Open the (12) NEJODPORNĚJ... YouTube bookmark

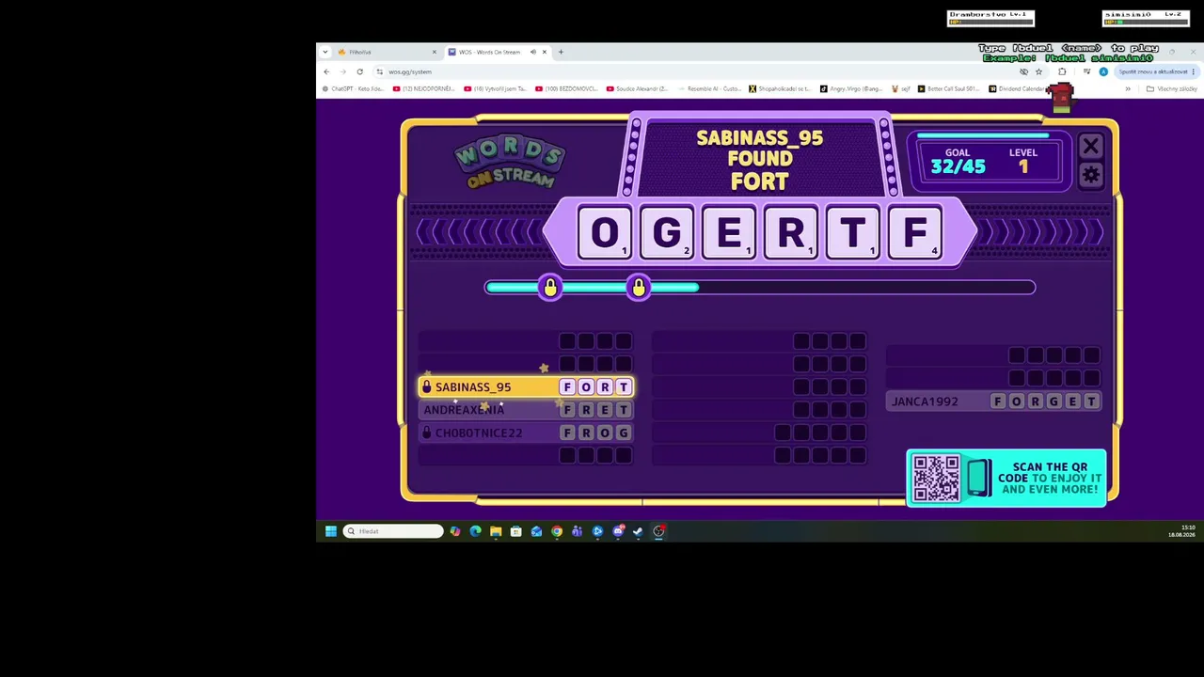click(x=423, y=89)
